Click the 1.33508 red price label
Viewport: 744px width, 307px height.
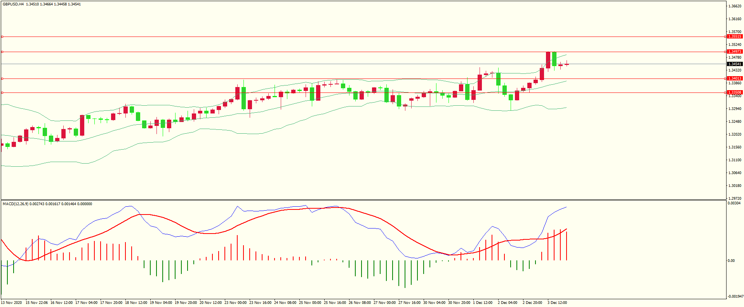click(734, 92)
